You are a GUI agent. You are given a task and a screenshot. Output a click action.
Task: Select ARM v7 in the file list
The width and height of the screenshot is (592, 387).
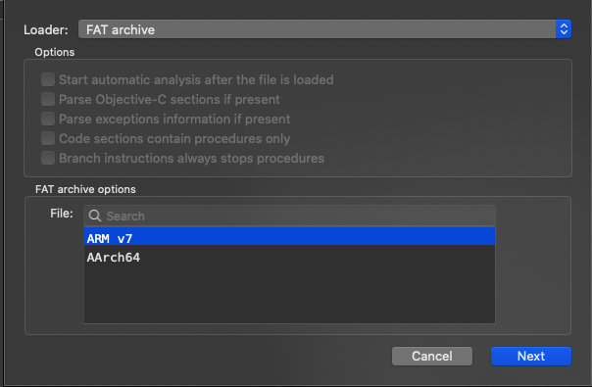[x=289, y=236]
